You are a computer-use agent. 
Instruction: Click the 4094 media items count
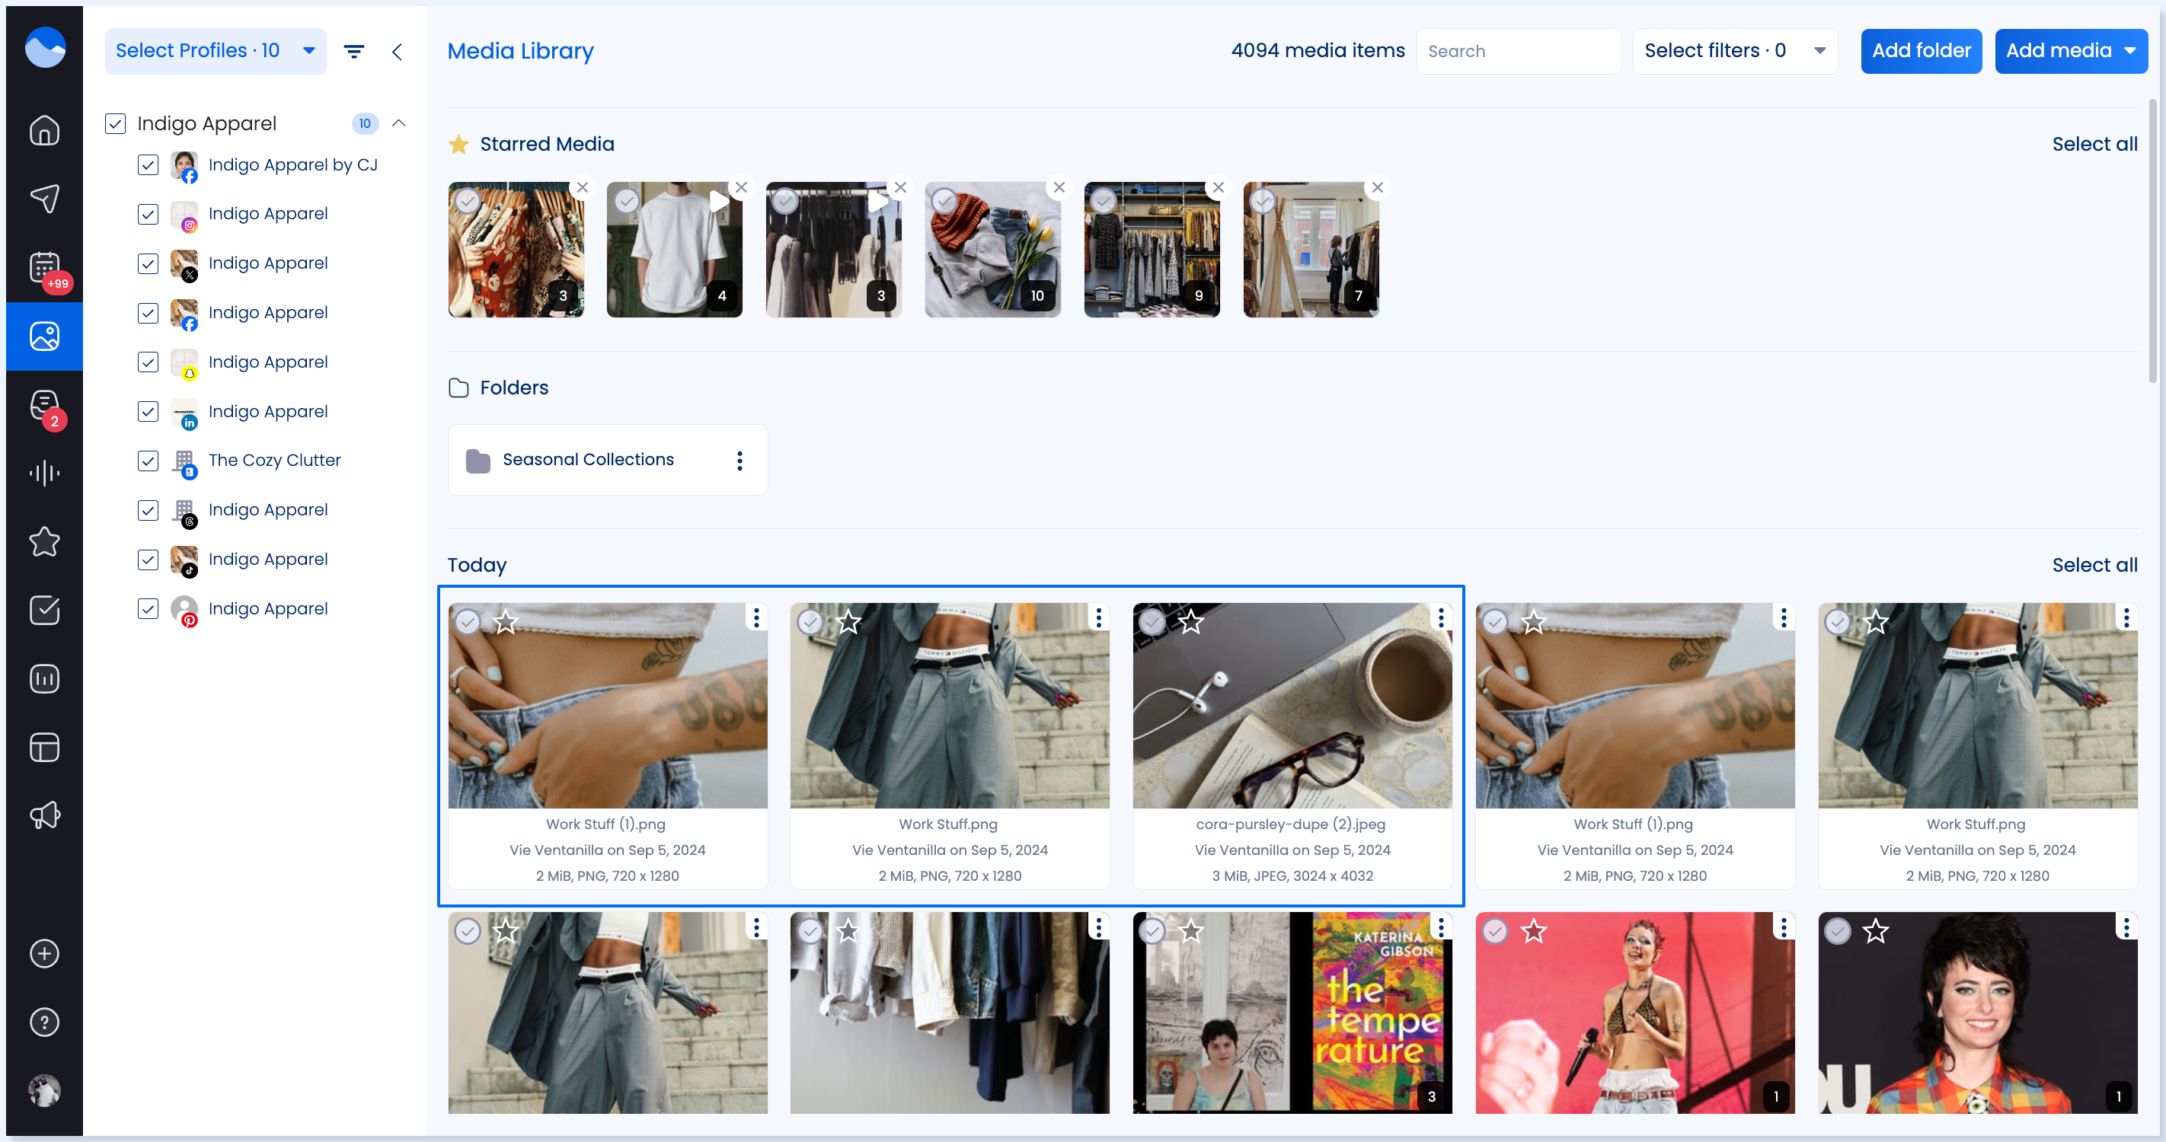tap(1318, 51)
